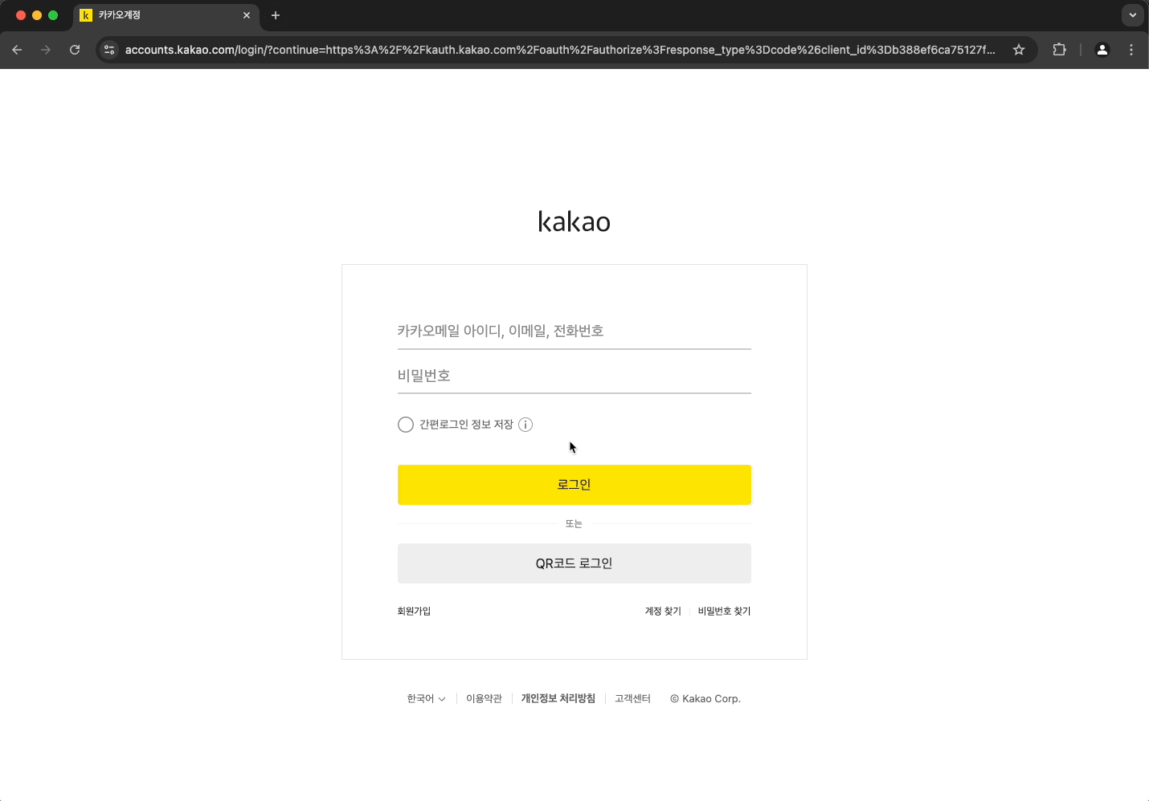Screen dimensions: 1149x801
Task: Click the site information icon in address bar
Action: pyautogui.click(x=110, y=50)
